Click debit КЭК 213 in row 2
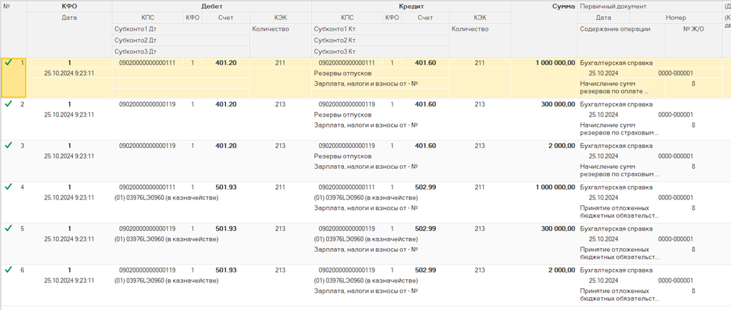The image size is (731, 310). [280, 104]
